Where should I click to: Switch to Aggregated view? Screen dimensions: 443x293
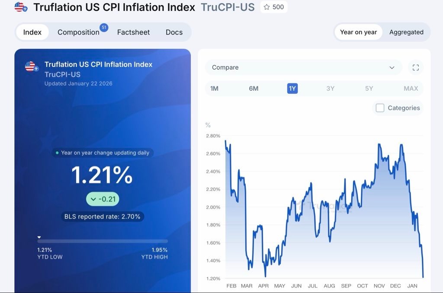click(406, 32)
